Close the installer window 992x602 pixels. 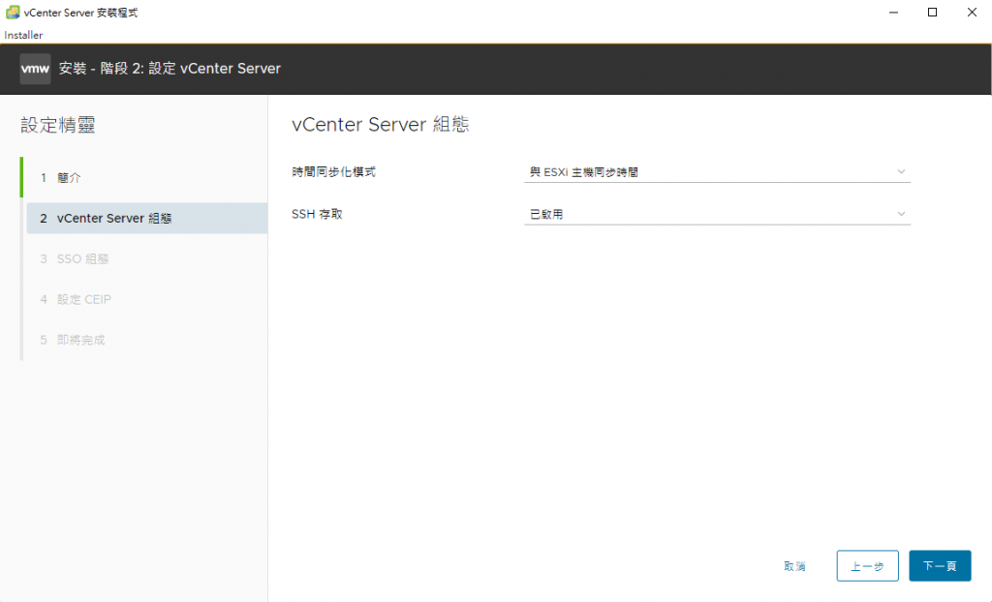tap(972, 12)
